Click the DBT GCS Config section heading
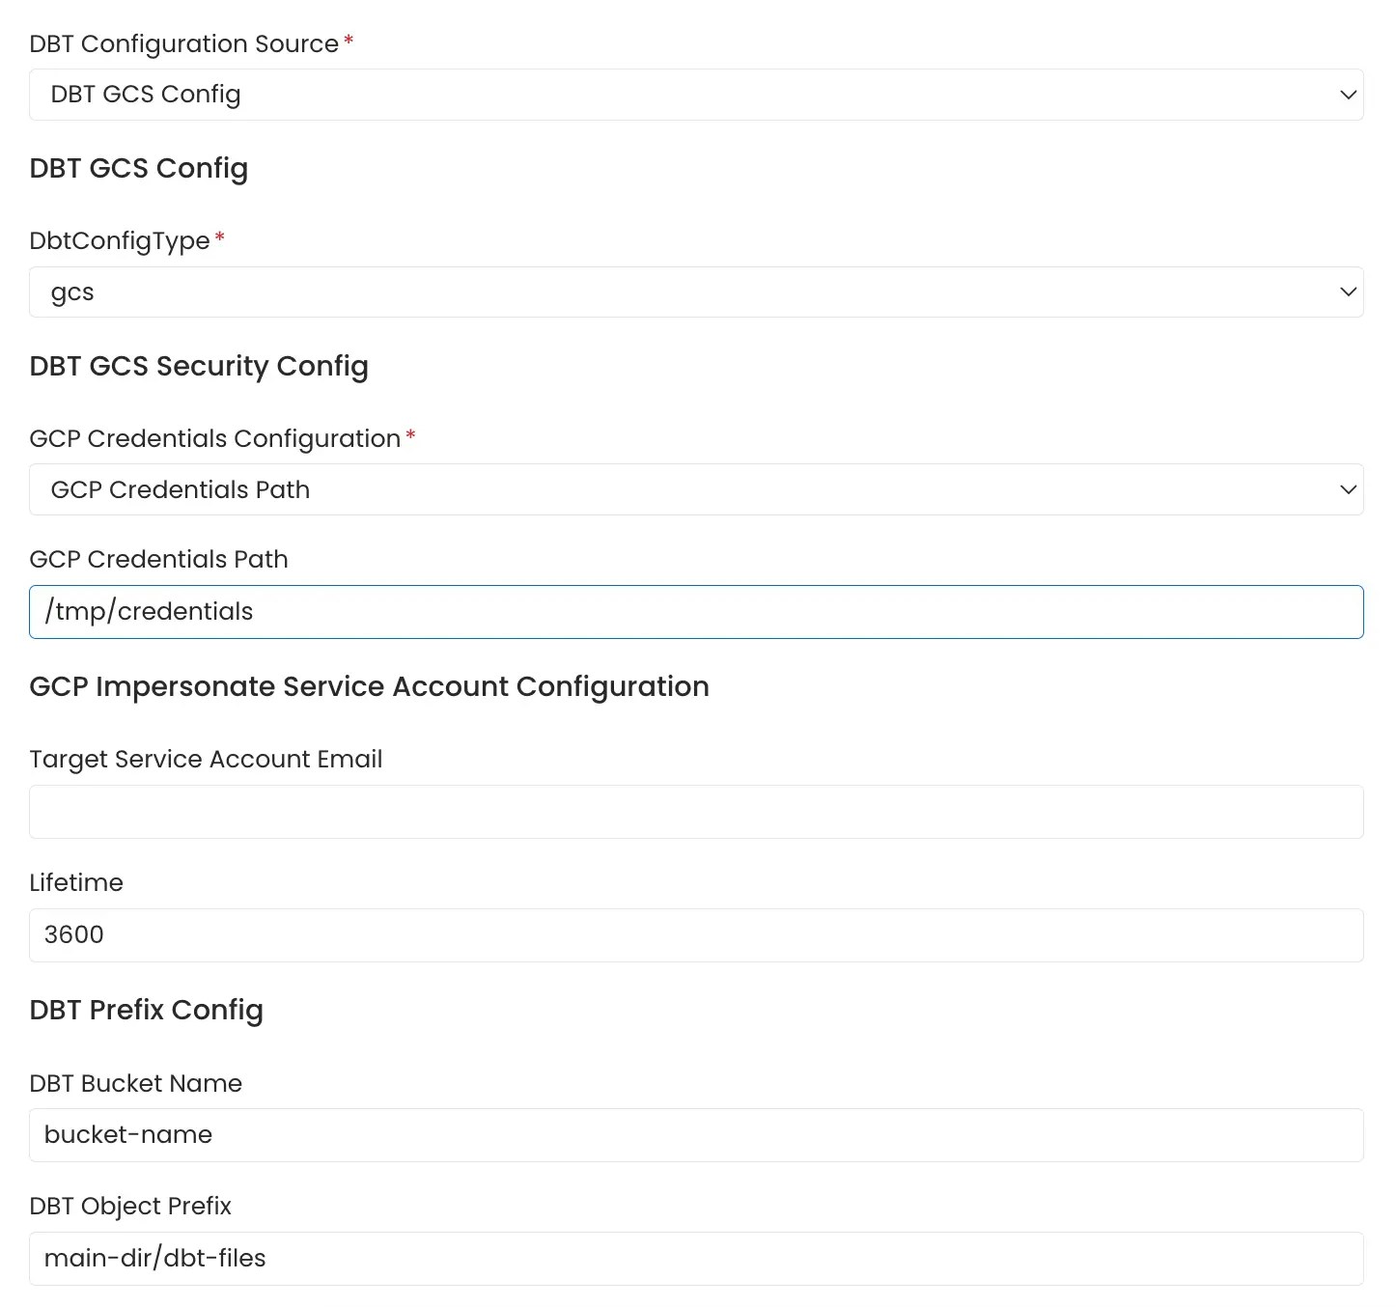 [x=138, y=168]
